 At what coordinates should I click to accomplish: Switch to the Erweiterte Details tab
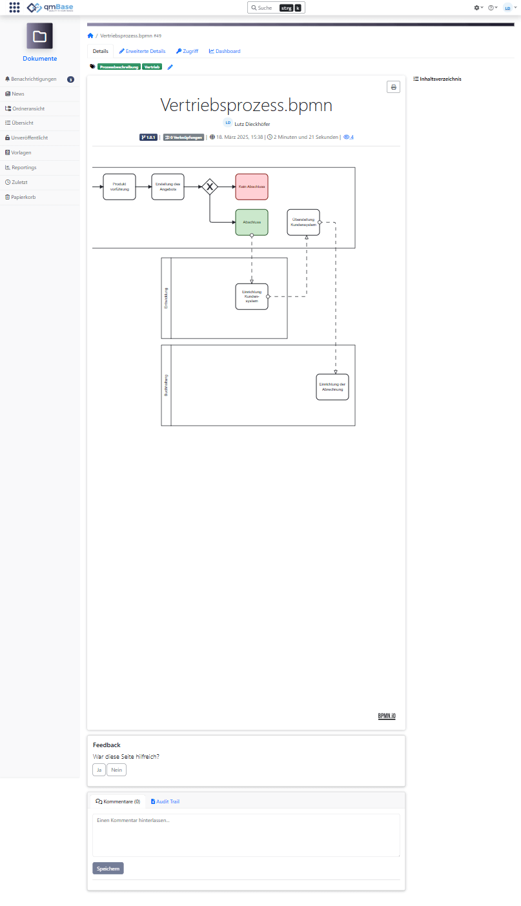142,51
